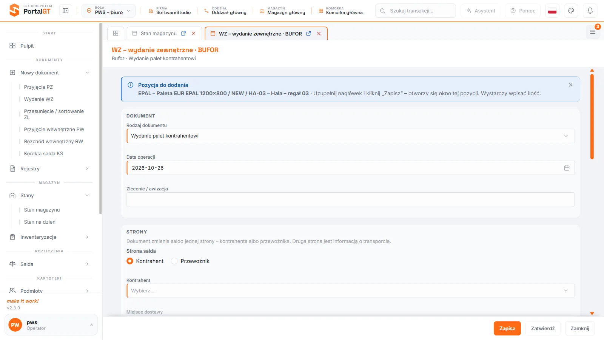
Task: Open the theme palette icon
Action: 571,11
